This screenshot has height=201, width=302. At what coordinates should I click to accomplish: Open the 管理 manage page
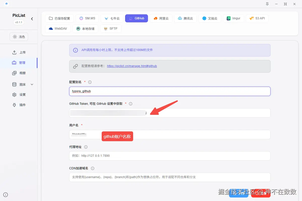coord(19,63)
